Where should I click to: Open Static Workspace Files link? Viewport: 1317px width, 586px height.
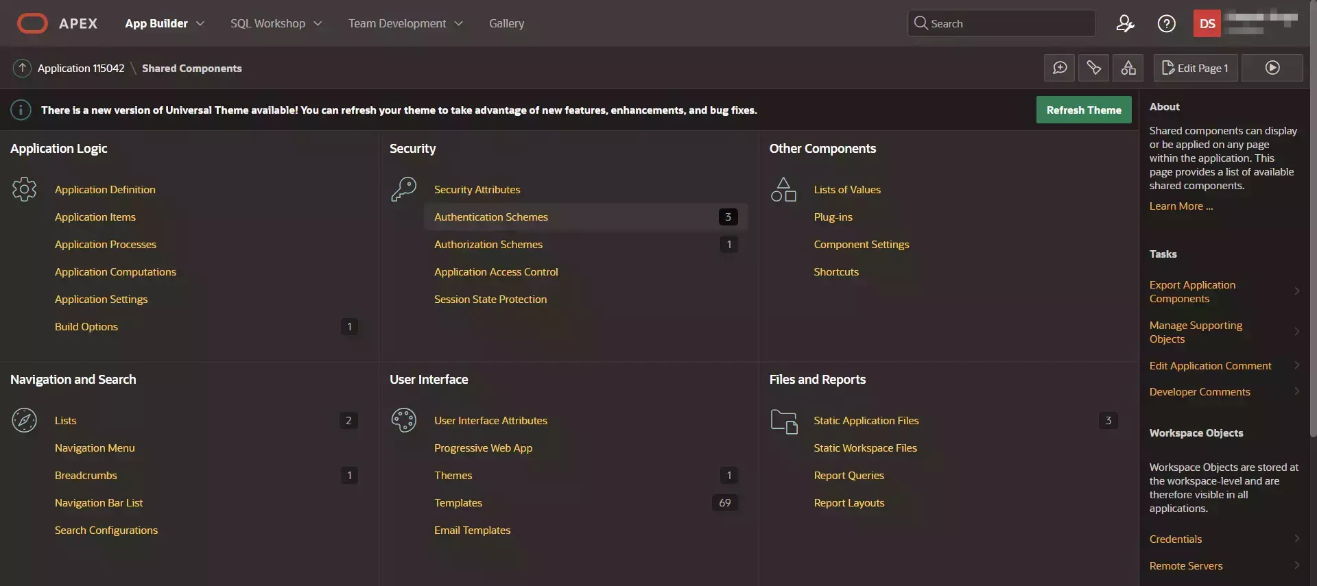pos(865,448)
